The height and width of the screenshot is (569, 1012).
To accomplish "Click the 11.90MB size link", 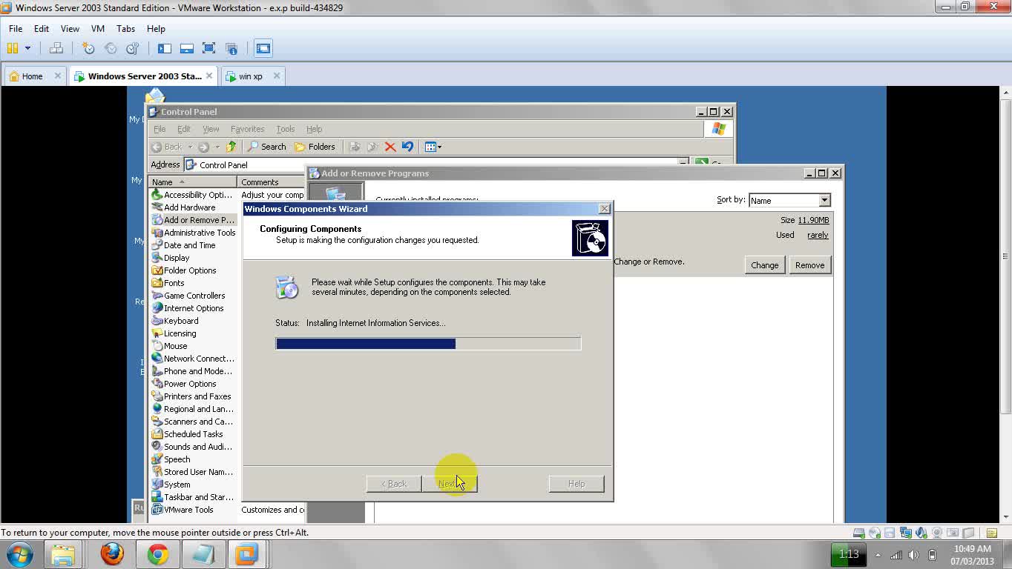I will 813,220.
